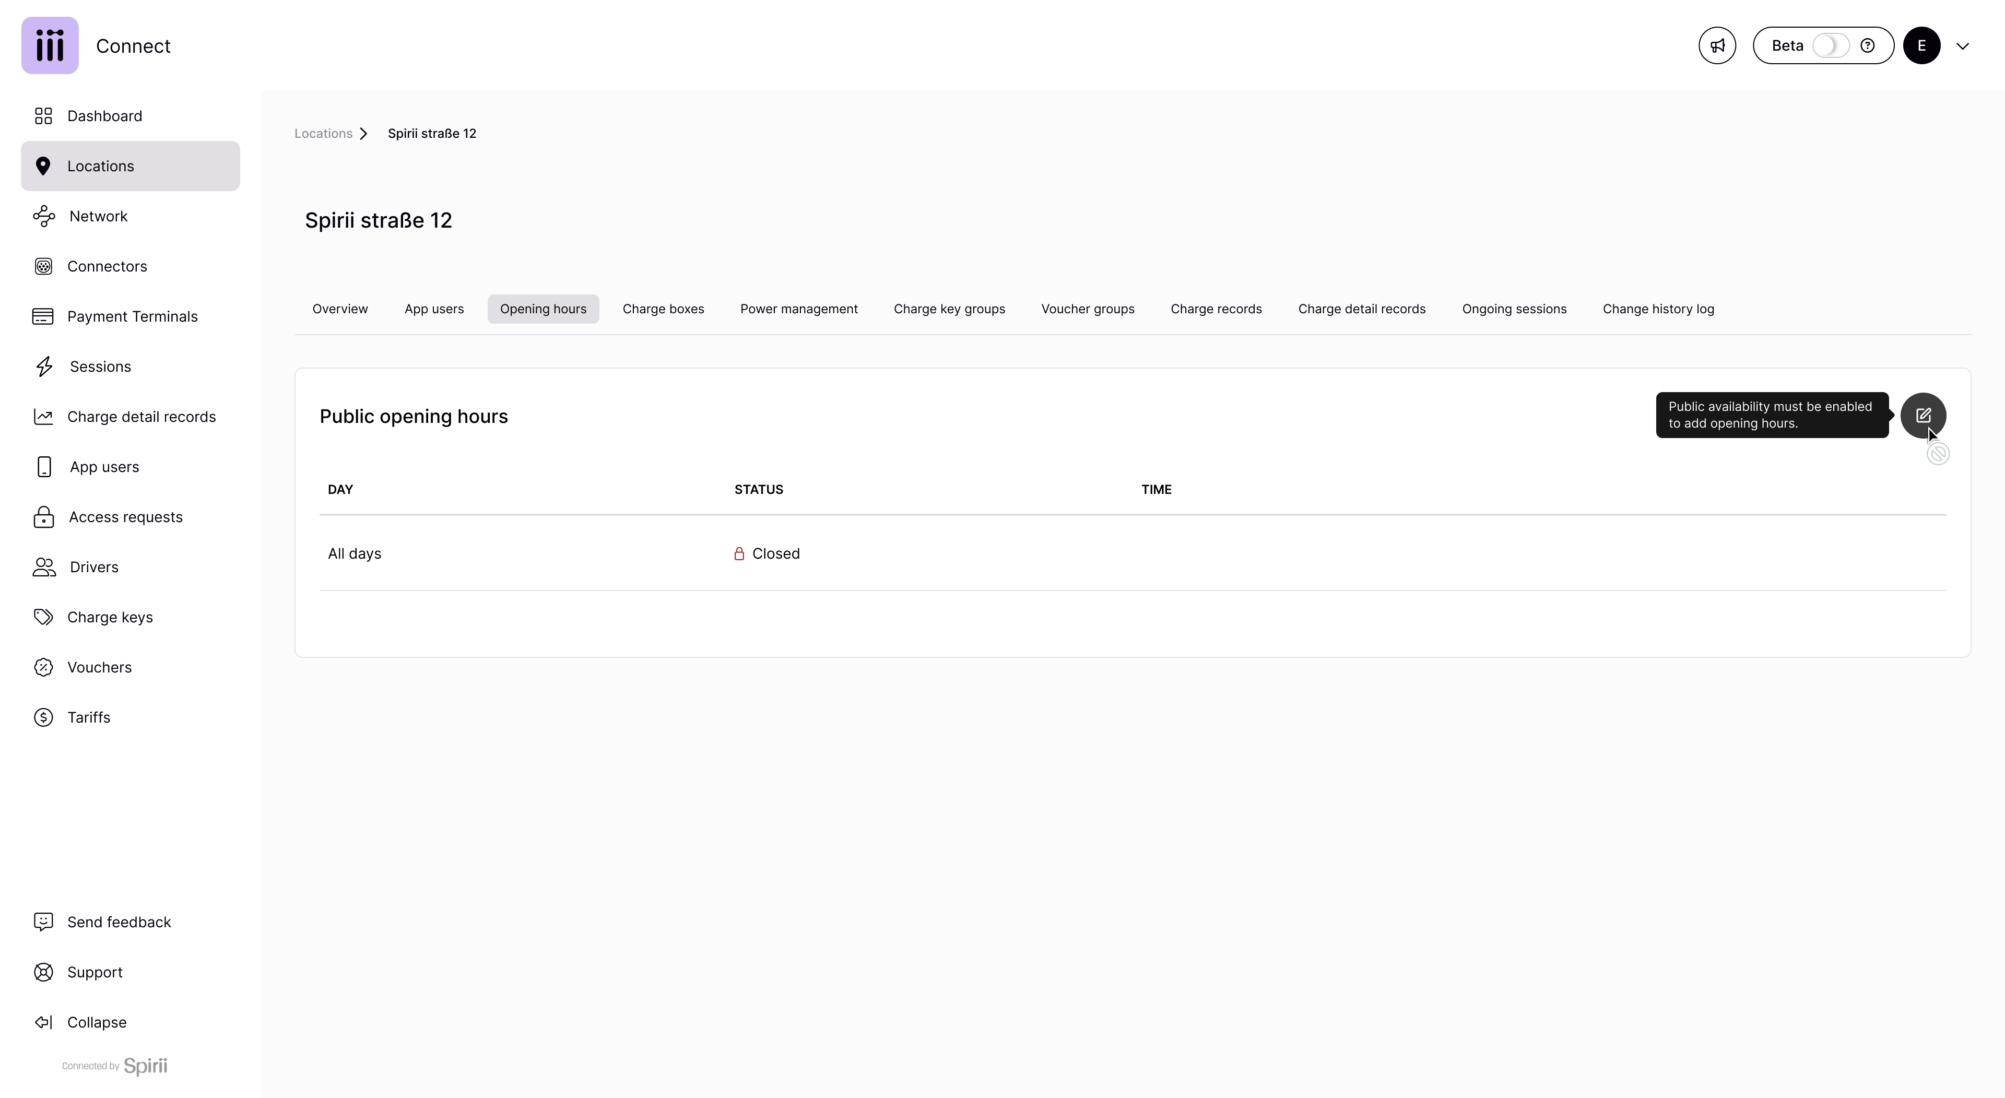Open the Change history log tab

tap(1658, 309)
